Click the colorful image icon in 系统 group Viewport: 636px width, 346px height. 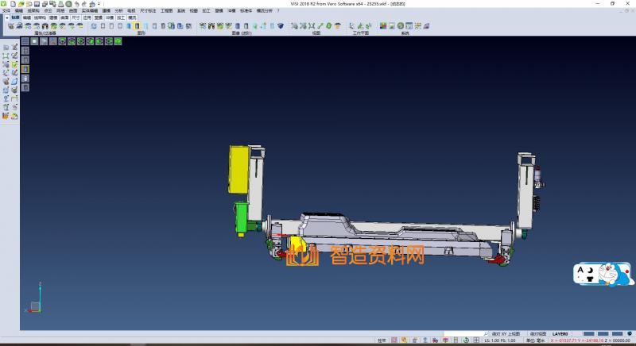pyautogui.click(x=382, y=26)
